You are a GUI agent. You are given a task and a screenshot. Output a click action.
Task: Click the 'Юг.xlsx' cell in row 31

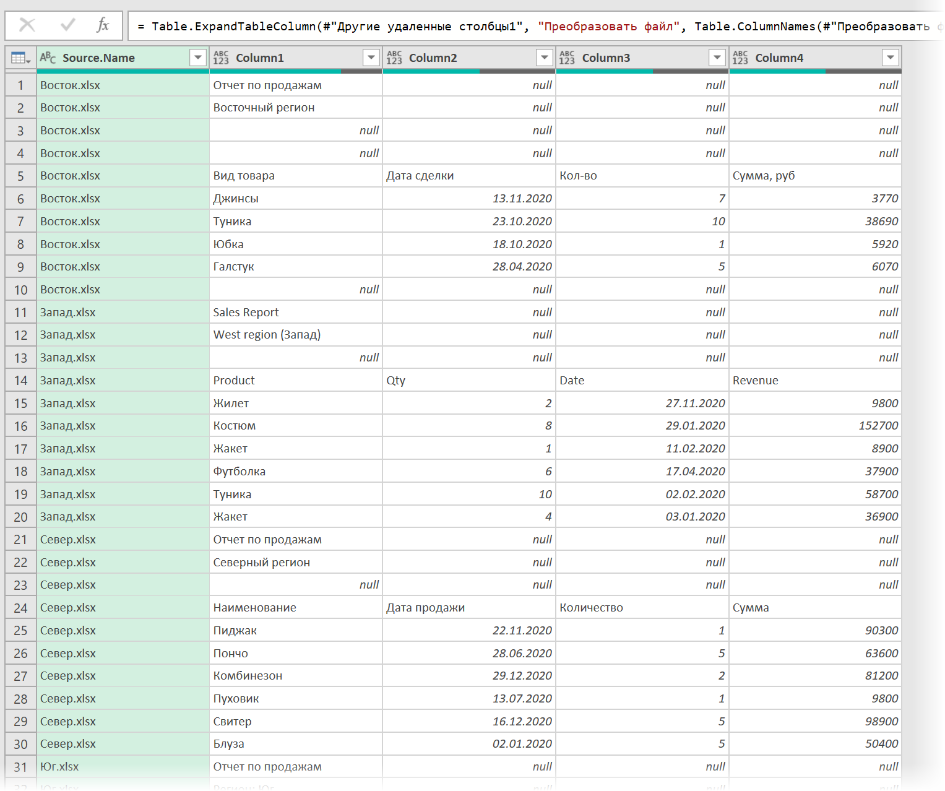tap(123, 767)
